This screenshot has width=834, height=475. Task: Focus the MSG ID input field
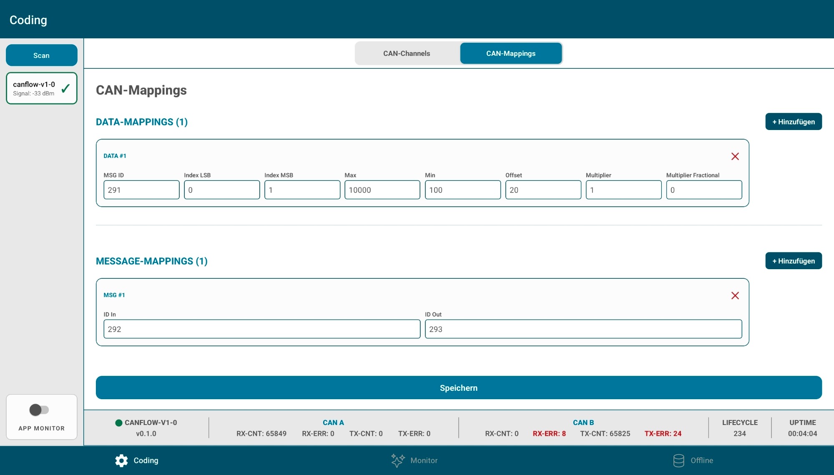141,190
